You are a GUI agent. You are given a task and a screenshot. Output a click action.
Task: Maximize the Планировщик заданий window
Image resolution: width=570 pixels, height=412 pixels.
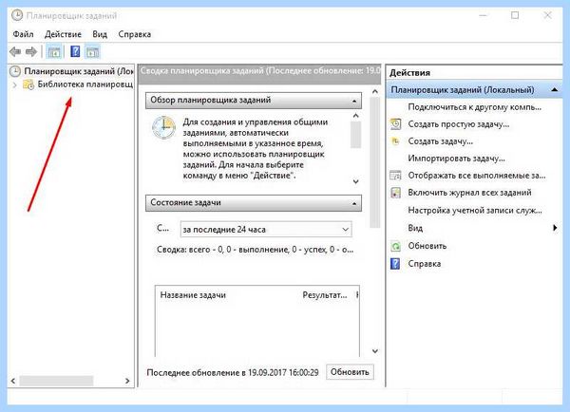point(515,15)
